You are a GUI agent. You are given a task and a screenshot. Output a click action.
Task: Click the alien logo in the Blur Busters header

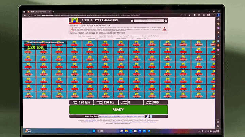[x=75, y=21]
